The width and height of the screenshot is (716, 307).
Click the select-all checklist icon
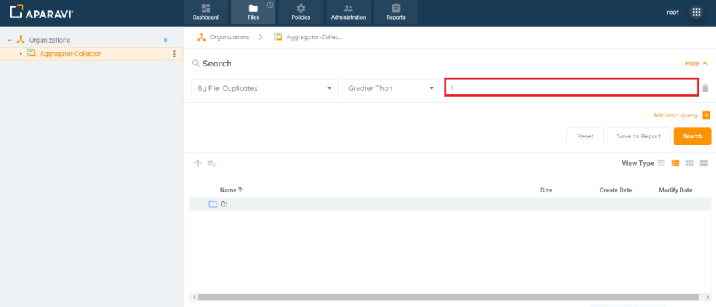click(212, 163)
